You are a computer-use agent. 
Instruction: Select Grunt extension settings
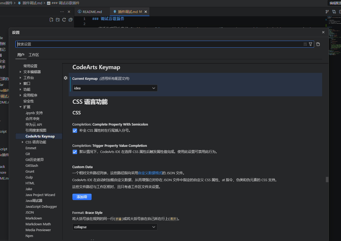coord(30,171)
